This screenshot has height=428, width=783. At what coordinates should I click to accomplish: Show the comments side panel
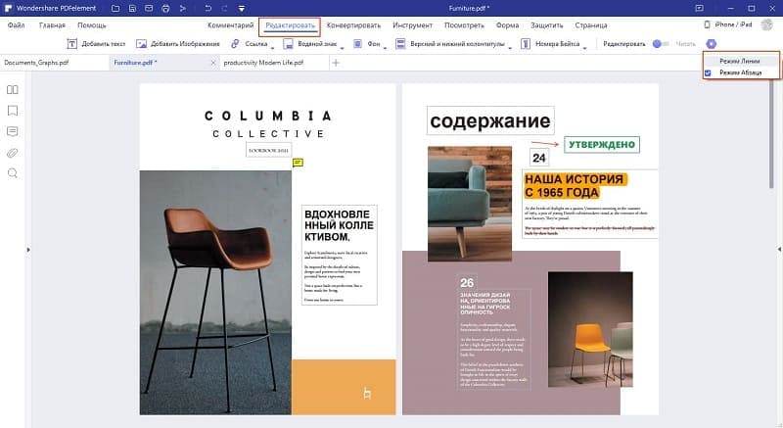13,131
